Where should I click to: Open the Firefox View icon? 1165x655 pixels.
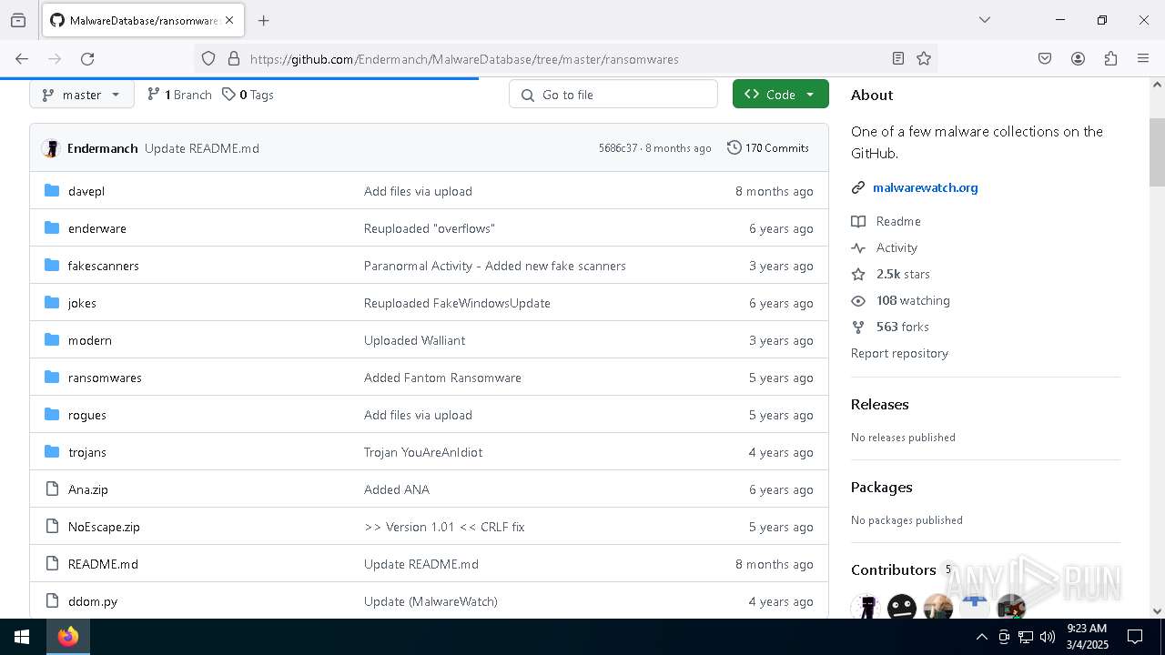18,20
